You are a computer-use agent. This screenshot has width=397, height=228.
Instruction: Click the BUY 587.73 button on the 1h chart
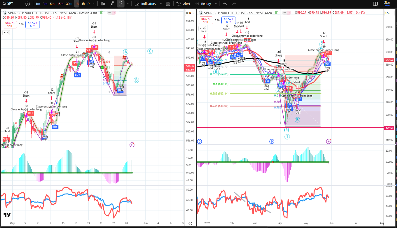click(x=33, y=25)
